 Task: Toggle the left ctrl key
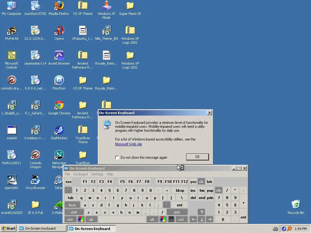pos(70,220)
